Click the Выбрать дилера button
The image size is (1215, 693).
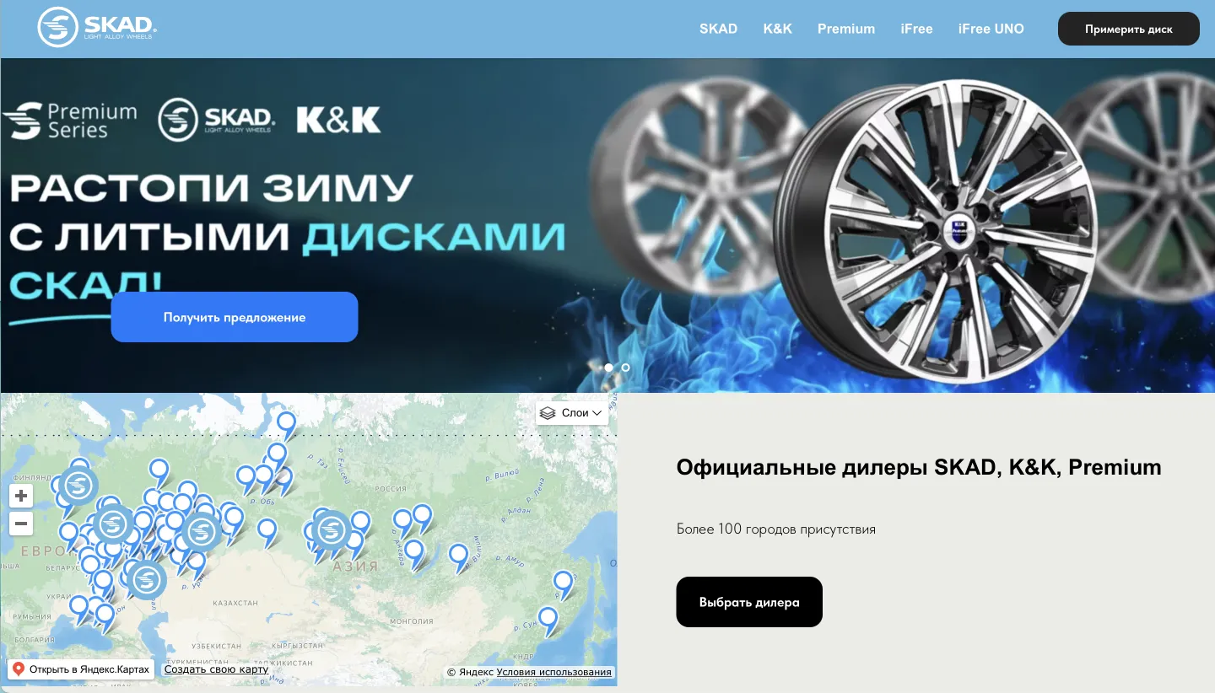point(749,602)
